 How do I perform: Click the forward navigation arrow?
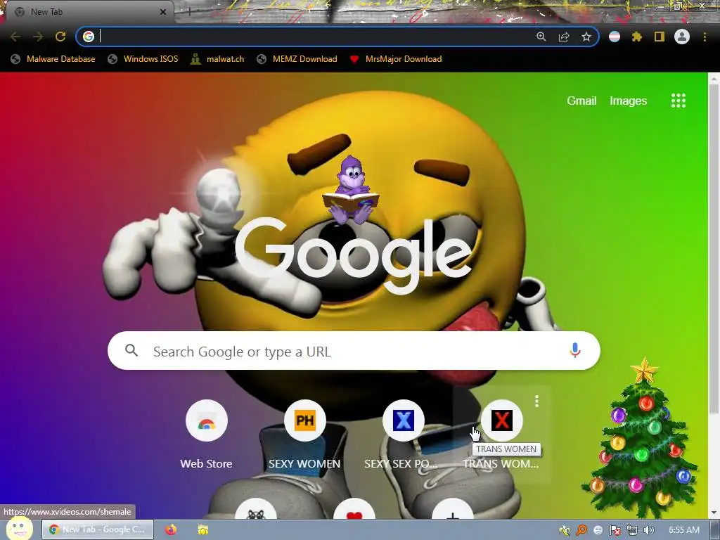click(38, 37)
